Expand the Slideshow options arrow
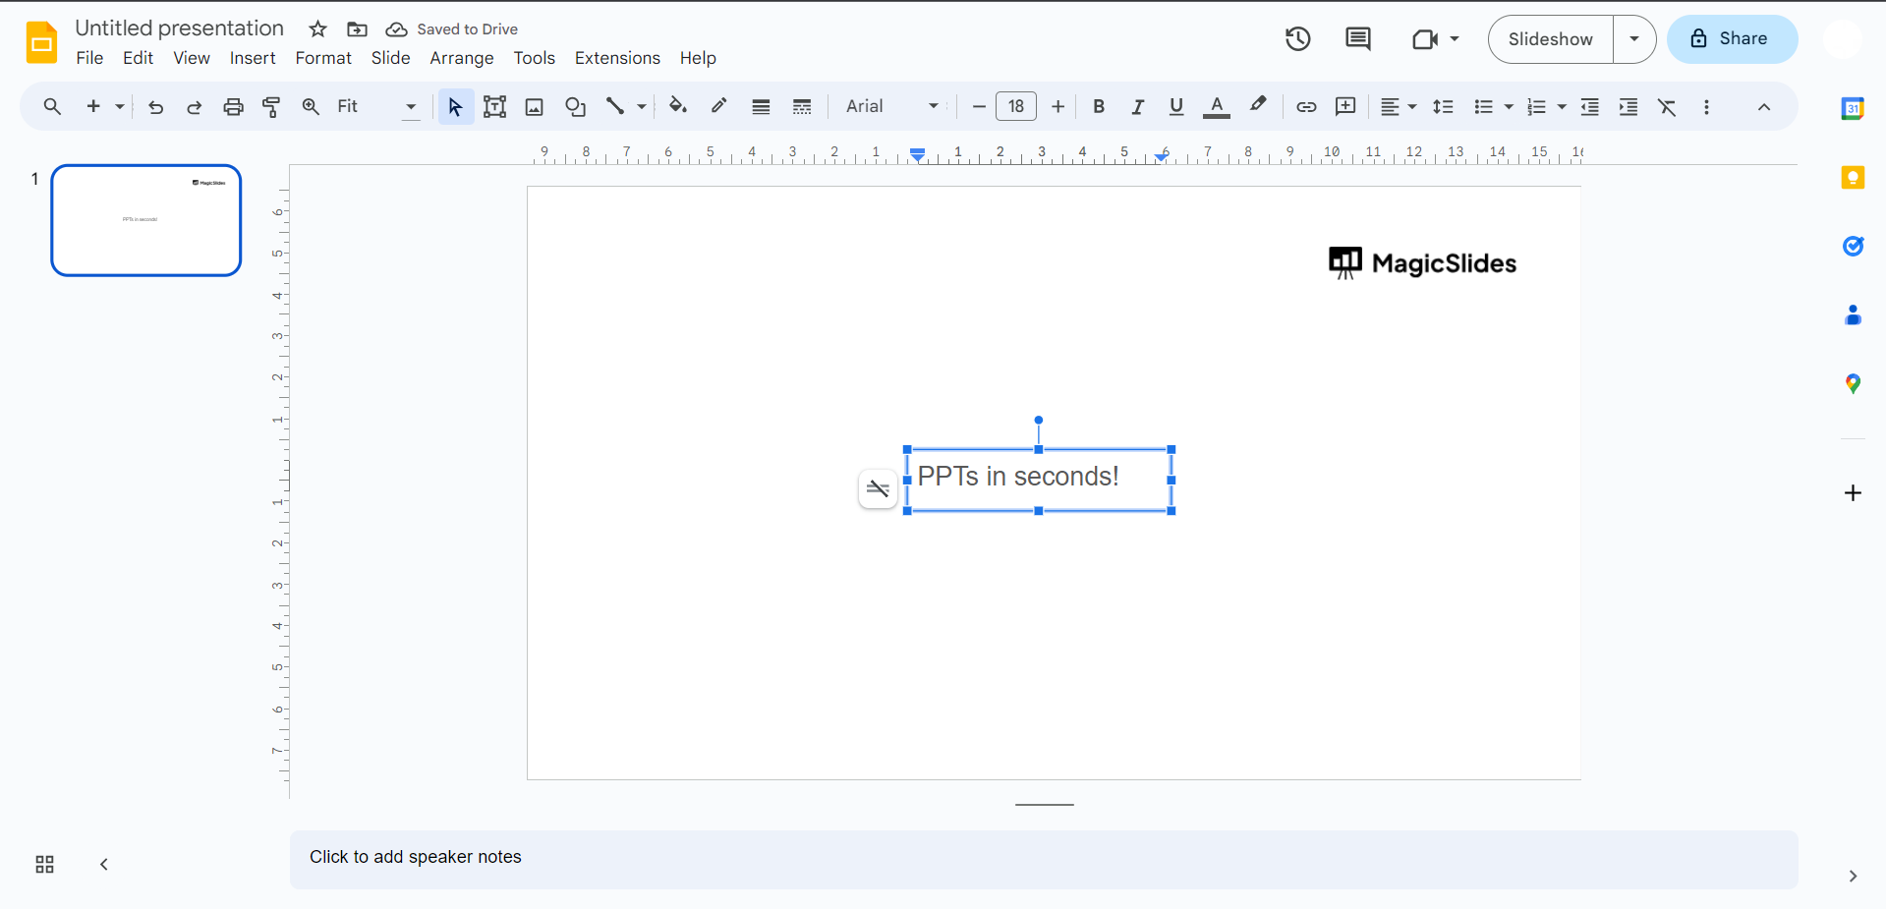1886x910 pixels. (1634, 39)
